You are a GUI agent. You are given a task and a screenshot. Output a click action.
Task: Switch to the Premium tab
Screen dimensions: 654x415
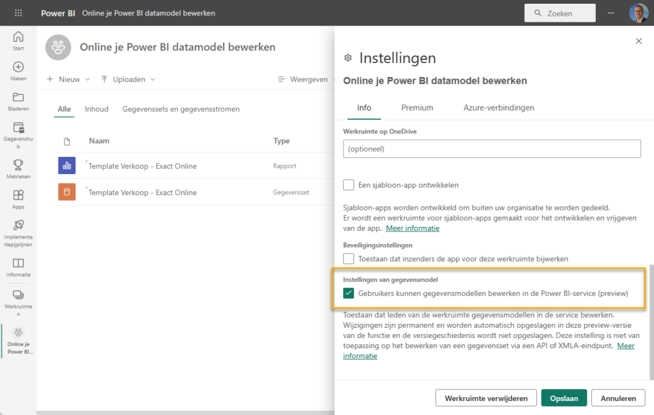[x=417, y=108]
